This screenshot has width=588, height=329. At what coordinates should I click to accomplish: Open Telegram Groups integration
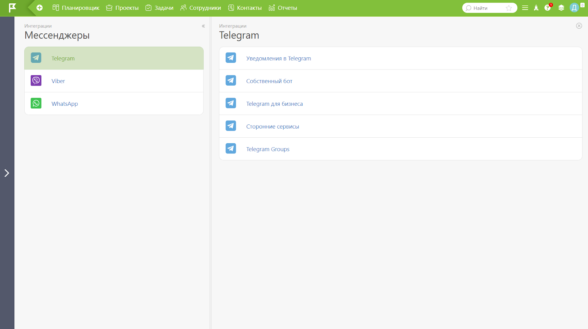[401, 149]
